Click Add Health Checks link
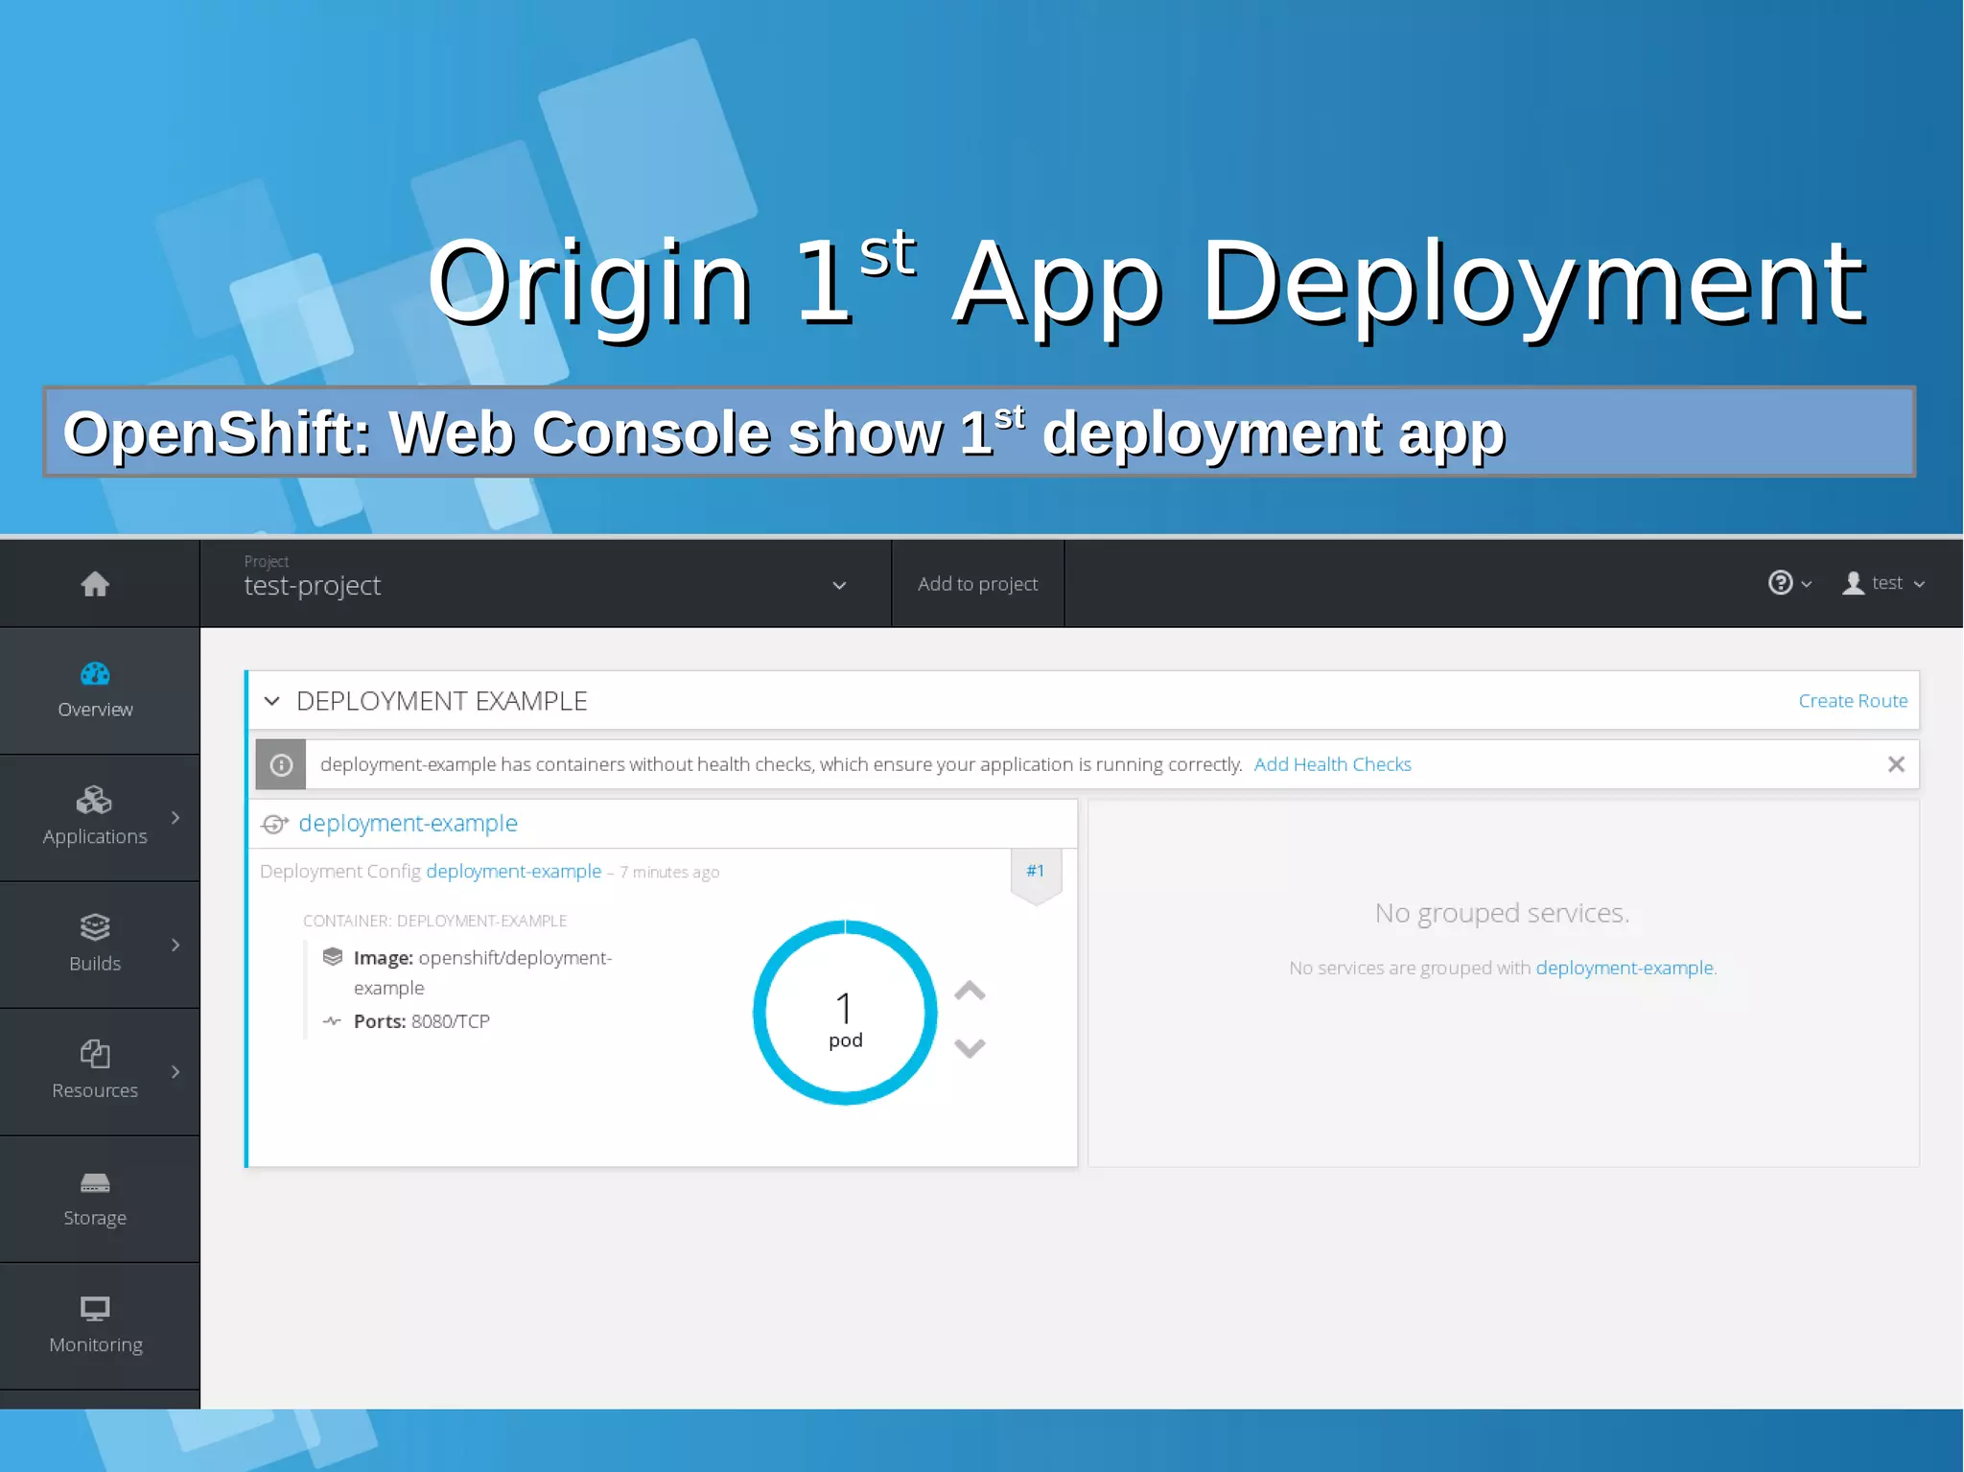The width and height of the screenshot is (1964, 1472). click(x=1332, y=764)
